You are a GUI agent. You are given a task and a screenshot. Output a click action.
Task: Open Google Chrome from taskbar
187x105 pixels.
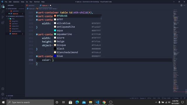pos(104,102)
